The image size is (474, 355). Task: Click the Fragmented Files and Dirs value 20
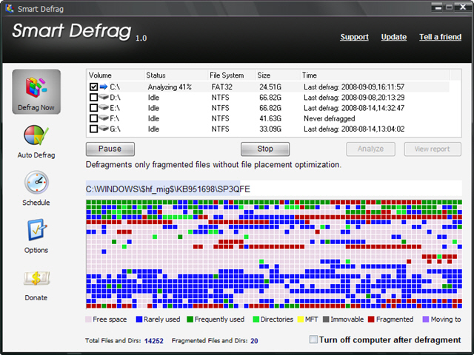254,341
